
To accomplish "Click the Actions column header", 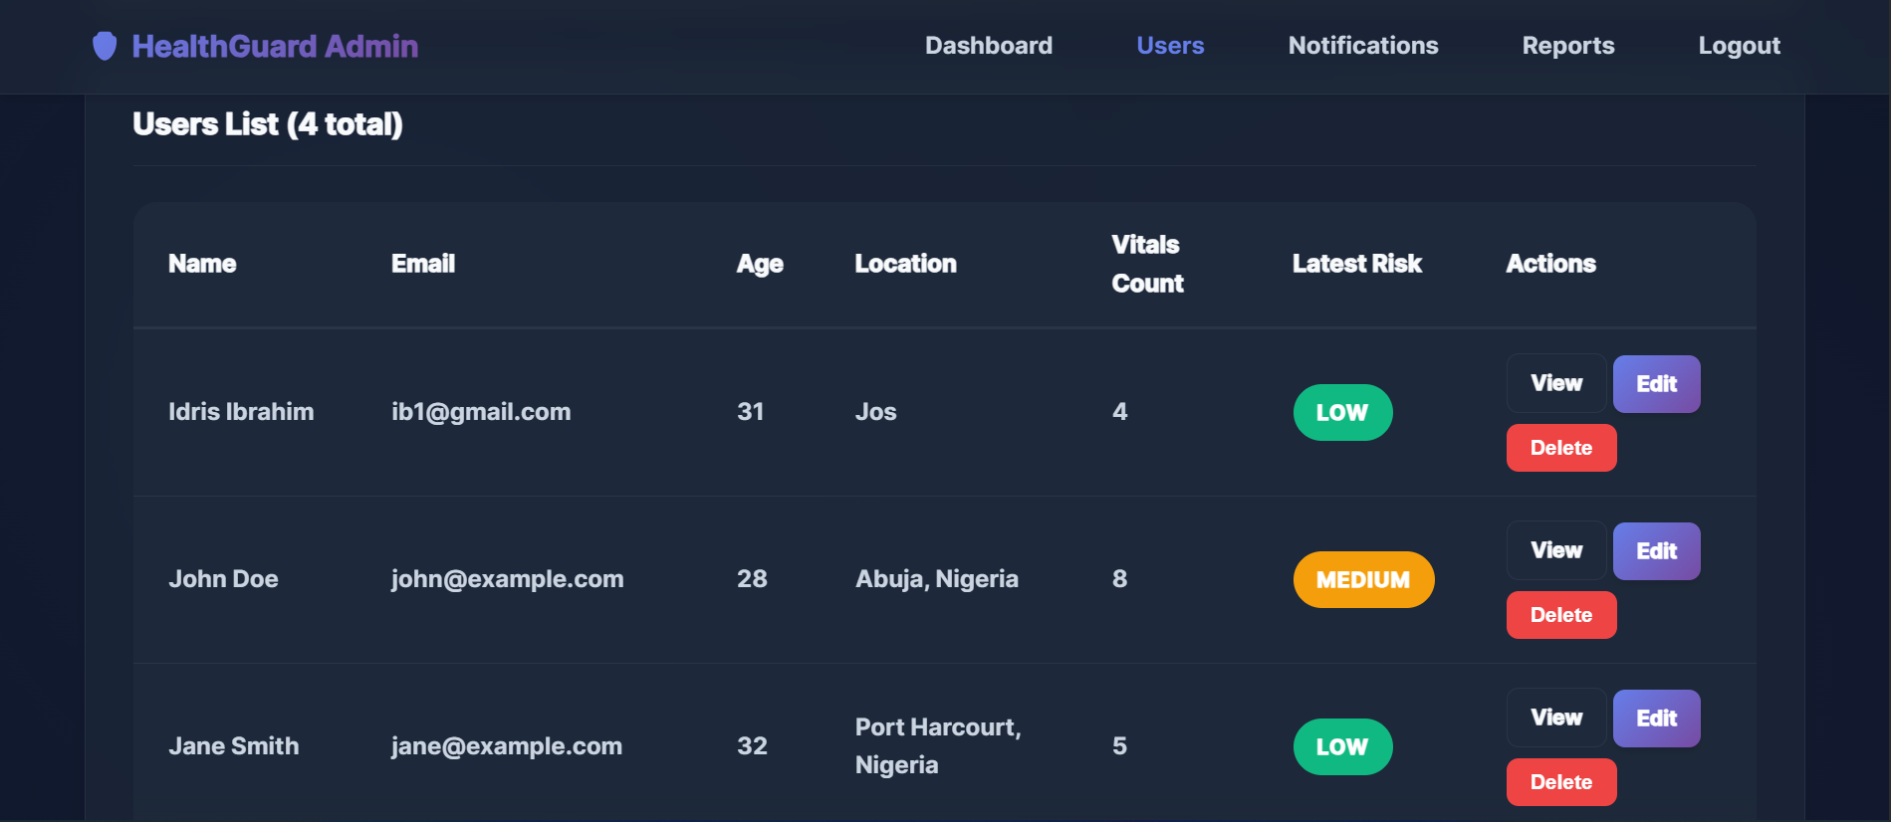I will [1550, 264].
